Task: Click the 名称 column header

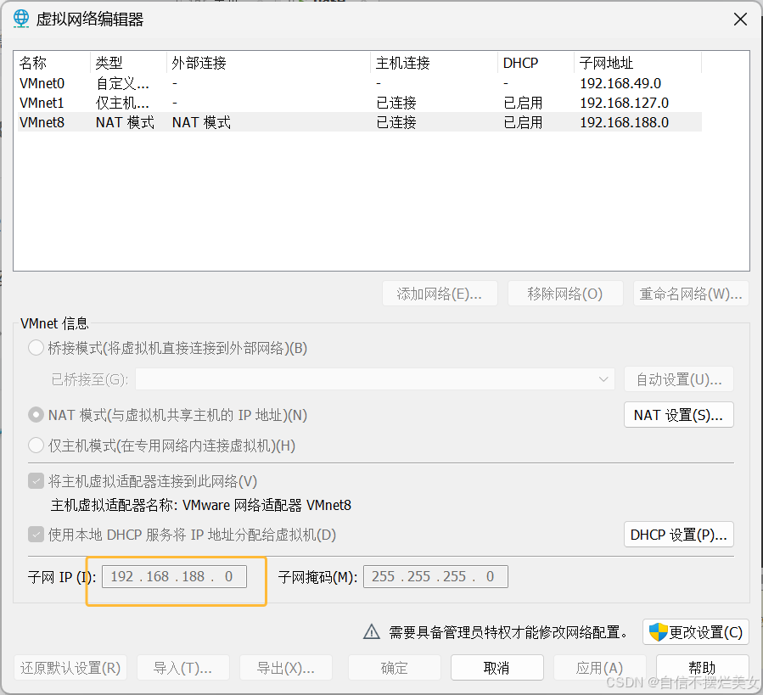Action: click(52, 63)
